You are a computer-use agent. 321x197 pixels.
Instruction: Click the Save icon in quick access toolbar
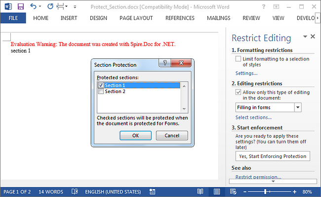pos(21,6)
